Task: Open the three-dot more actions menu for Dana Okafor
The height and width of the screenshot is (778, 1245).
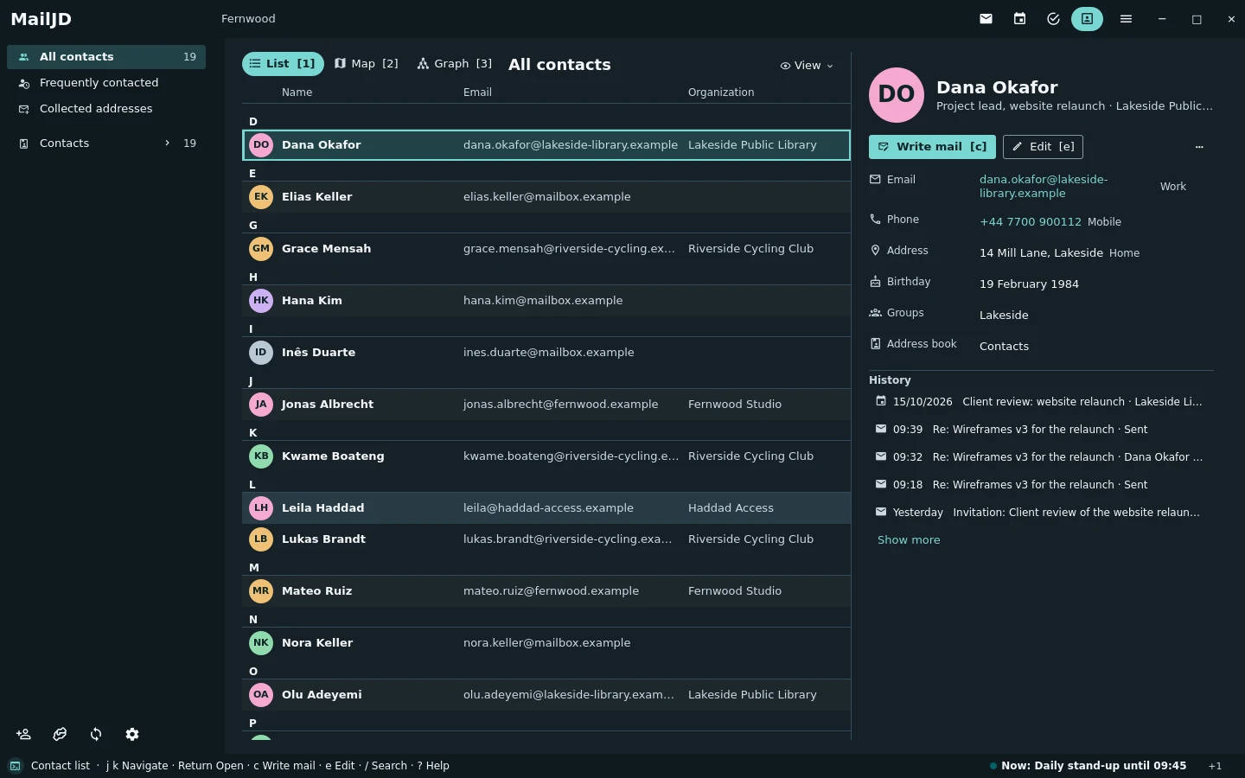Action: coord(1199,147)
